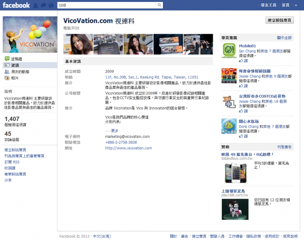Image resolution: width=304 pixels, height=247 pixels.
Task: Click the 1,407 likes count
Action: (12, 119)
